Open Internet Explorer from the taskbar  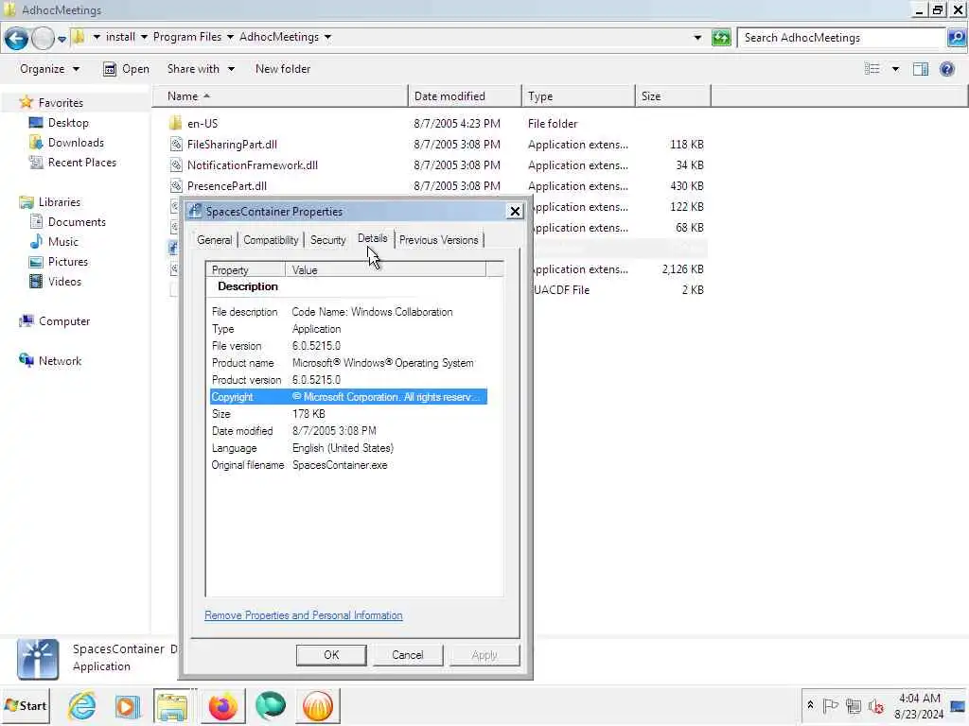(82, 705)
